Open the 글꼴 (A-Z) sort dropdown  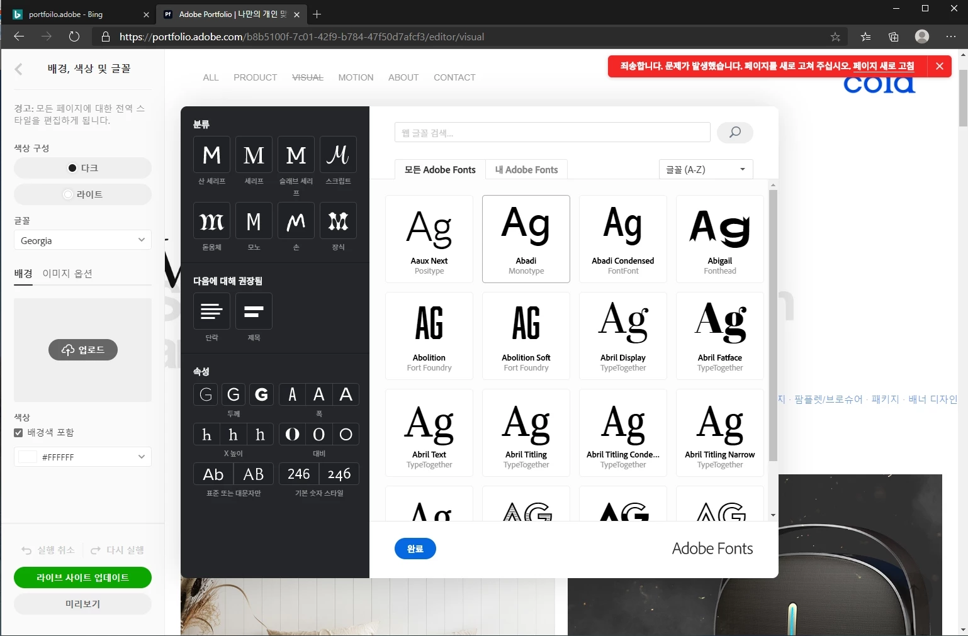[706, 169]
